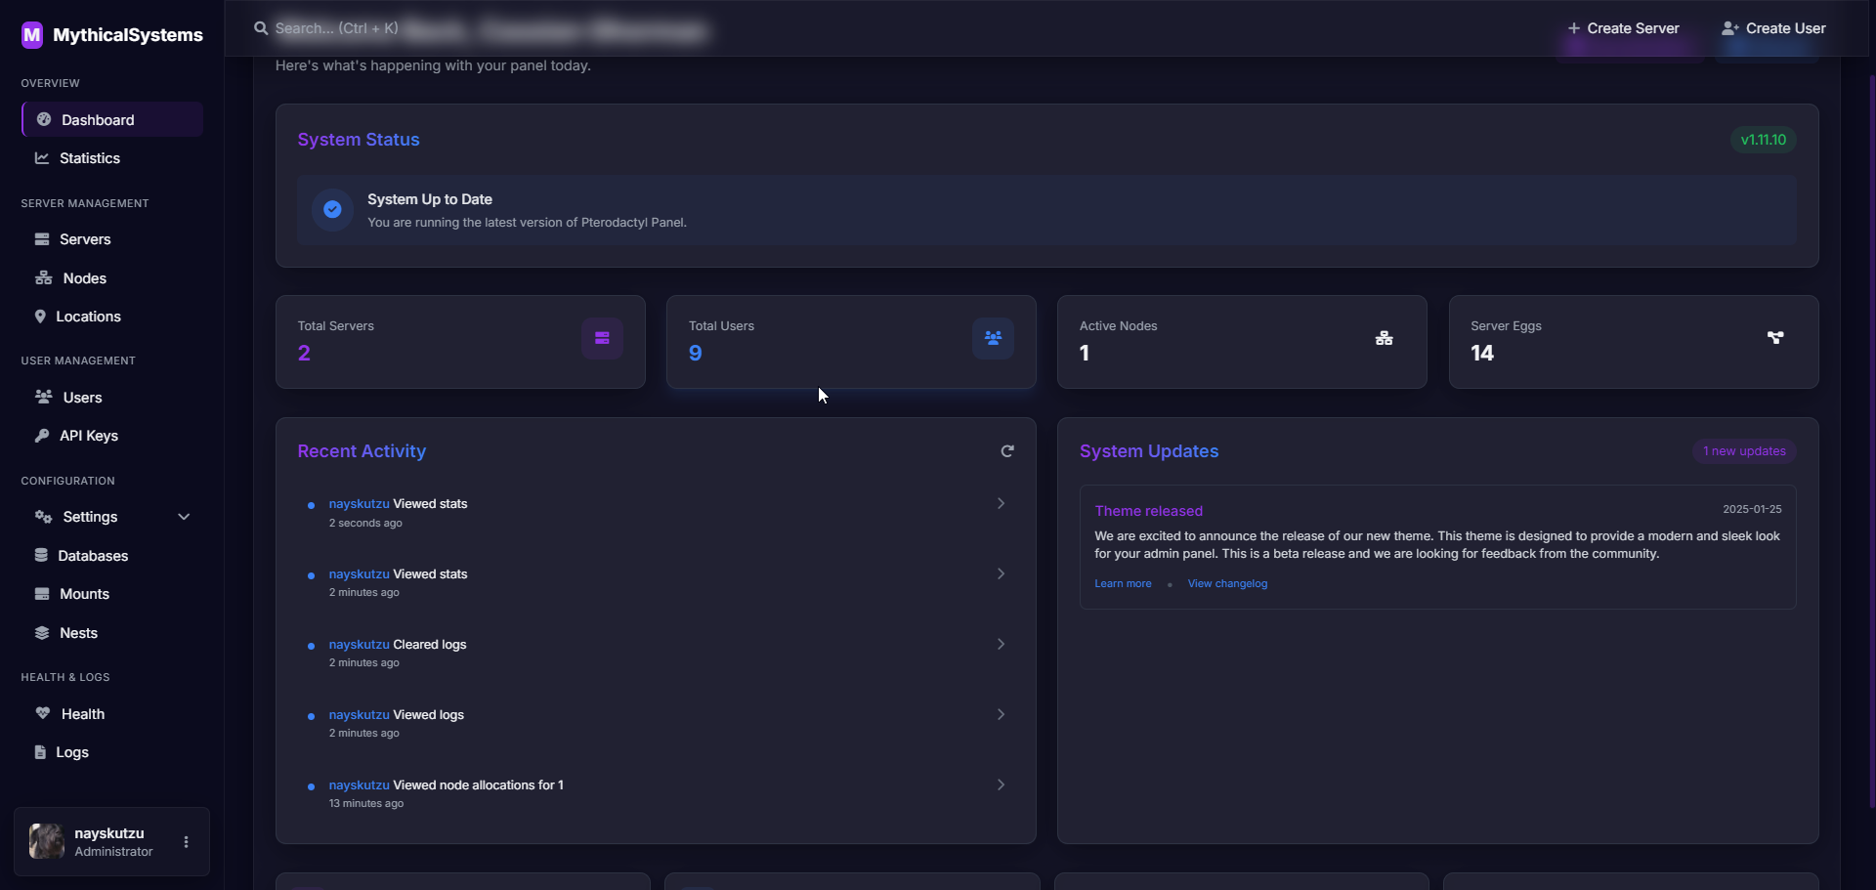Click the Health heart icon
The height and width of the screenshot is (890, 1876).
click(41, 713)
